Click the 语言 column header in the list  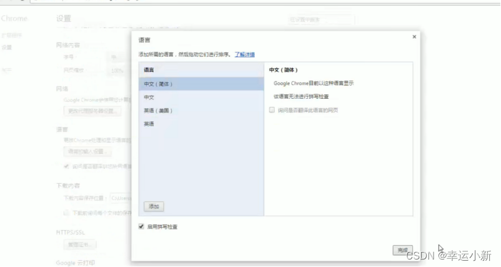pos(201,70)
